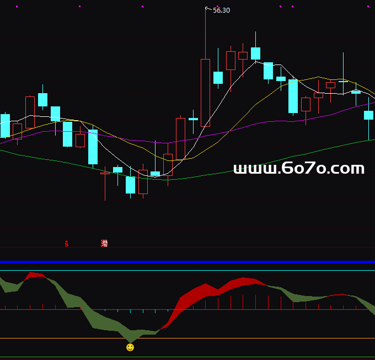375x360 pixels.
Task: Select the cyan doji candle left of the 56.30 candle
Action: 193,119
